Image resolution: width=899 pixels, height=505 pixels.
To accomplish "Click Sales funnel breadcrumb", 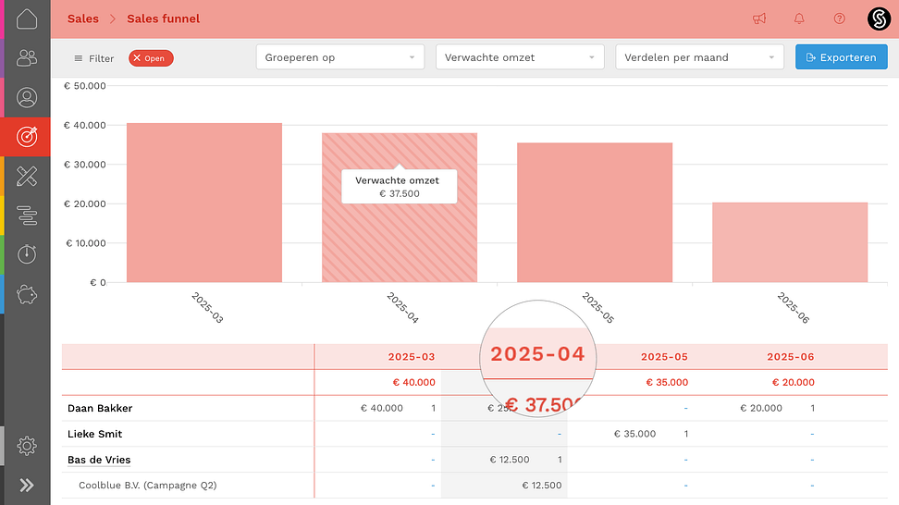I will (x=164, y=18).
